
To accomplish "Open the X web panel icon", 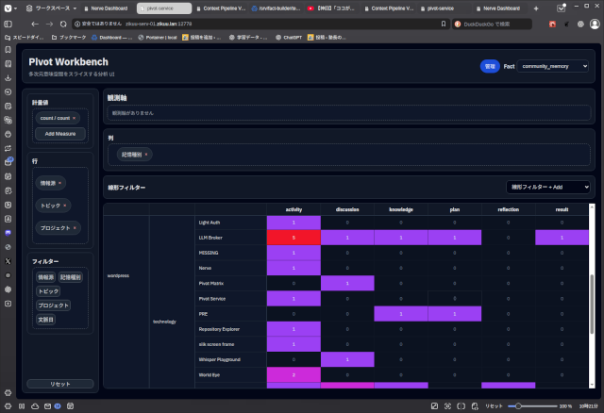I will (8, 261).
